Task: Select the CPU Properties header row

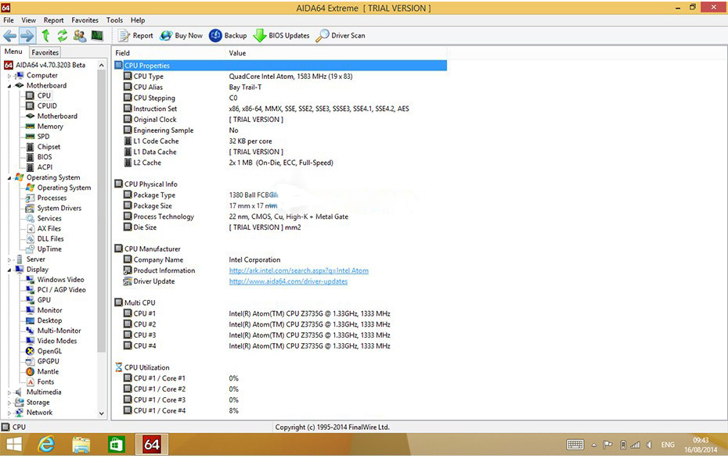Action: point(280,66)
